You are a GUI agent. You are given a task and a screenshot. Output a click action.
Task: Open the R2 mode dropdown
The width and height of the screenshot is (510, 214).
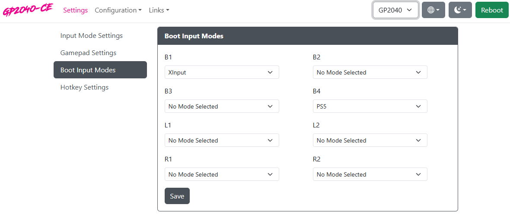tap(370, 174)
